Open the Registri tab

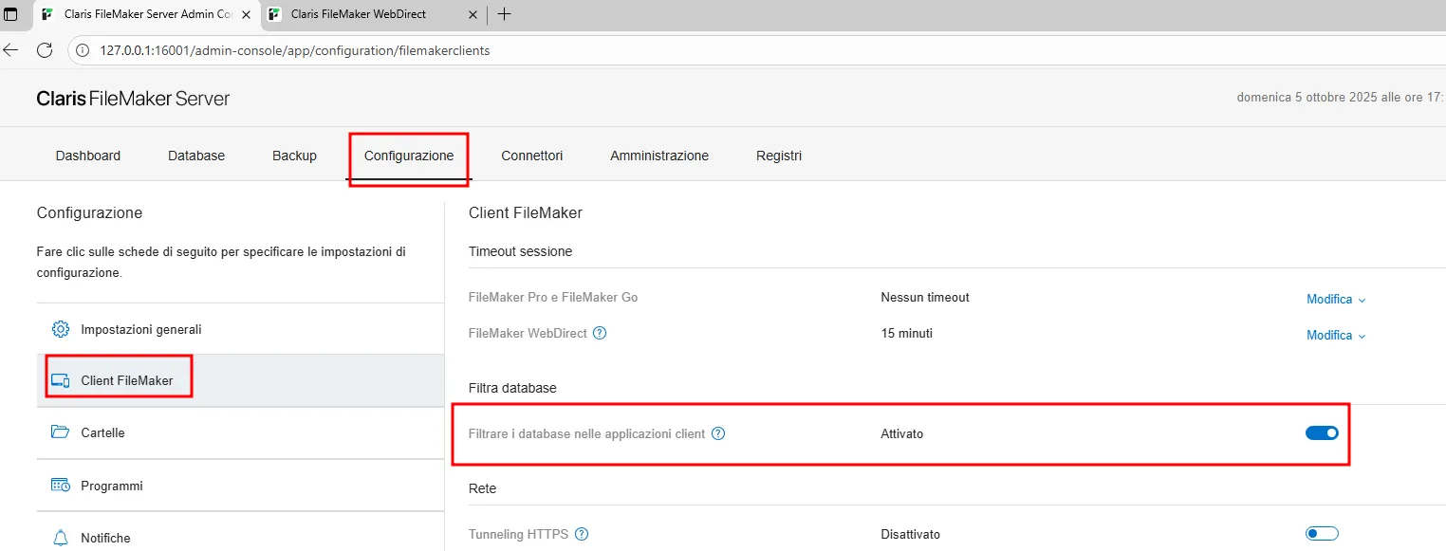point(778,155)
